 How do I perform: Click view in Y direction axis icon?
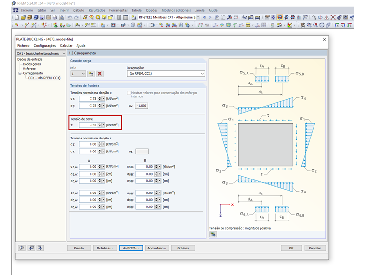[x=343, y=25]
